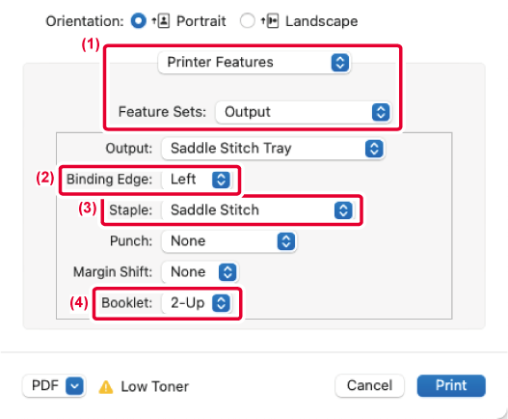The height and width of the screenshot is (419, 508).
Task: Select the Landscape orientation radio button
Action: click(x=247, y=21)
